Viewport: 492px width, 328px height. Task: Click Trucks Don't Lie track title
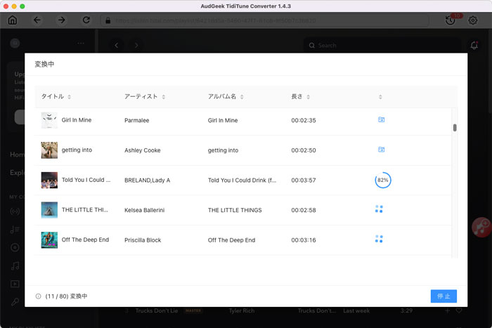pyautogui.click(x=157, y=310)
